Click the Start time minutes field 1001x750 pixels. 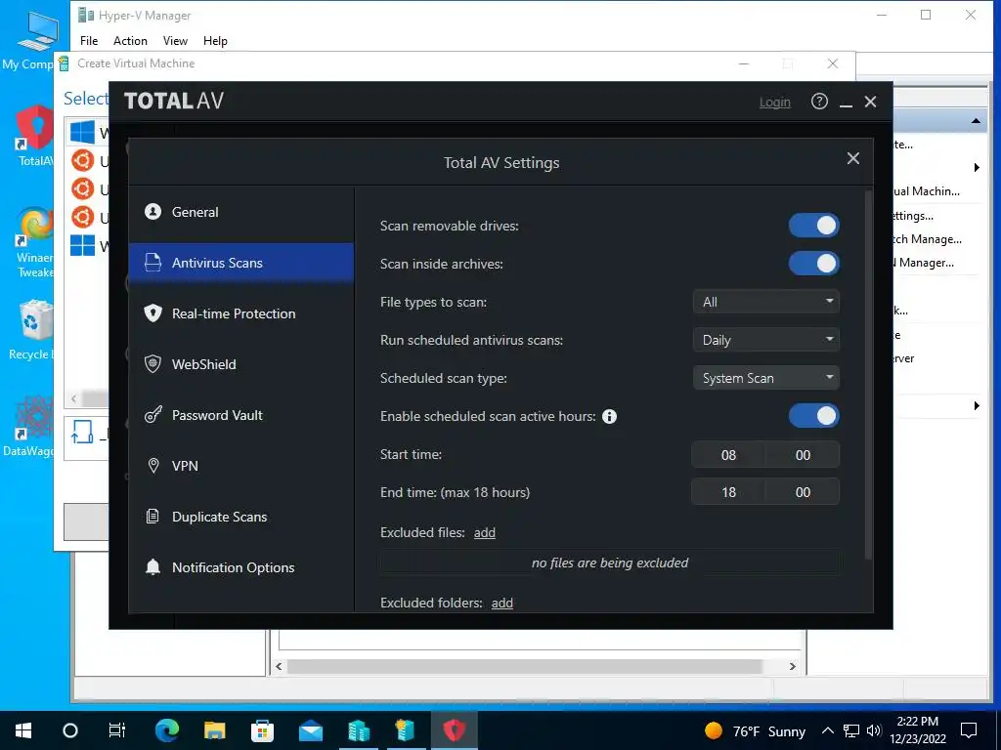(803, 455)
